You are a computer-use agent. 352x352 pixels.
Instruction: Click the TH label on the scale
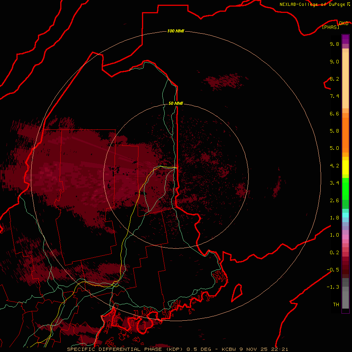click(336, 304)
